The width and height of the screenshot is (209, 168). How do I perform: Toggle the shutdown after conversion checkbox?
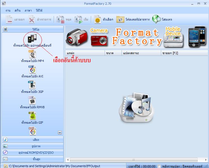[159, 166]
